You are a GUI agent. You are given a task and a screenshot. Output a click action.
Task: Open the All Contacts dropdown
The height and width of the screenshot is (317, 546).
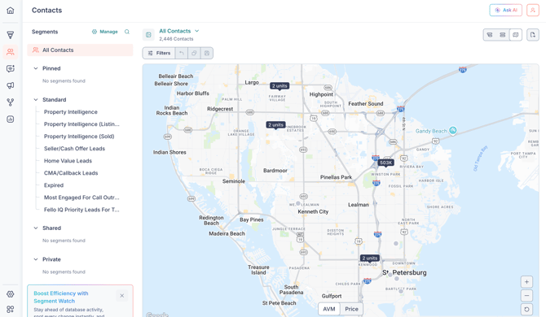pos(179,31)
